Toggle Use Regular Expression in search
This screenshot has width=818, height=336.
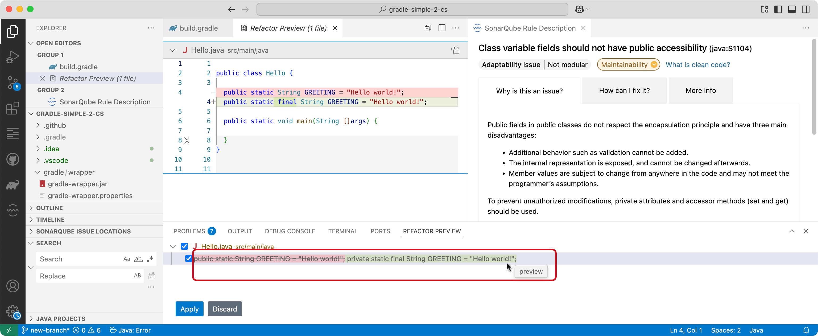[x=150, y=259]
